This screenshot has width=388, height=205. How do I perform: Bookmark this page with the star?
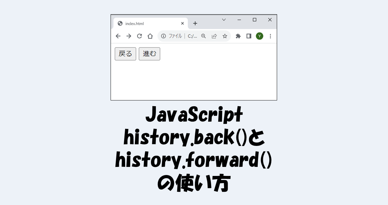225,36
